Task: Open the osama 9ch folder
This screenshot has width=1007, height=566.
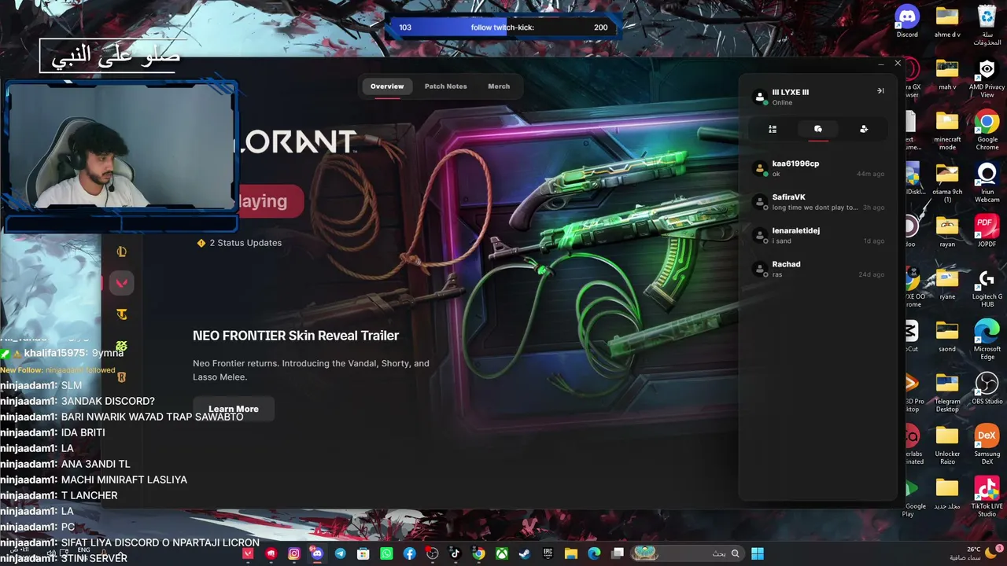Action: click(947, 183)
